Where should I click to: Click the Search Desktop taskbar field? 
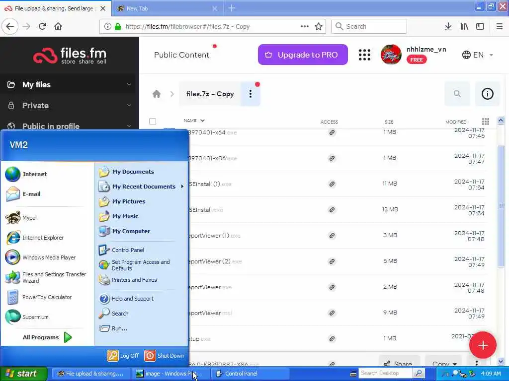point(385,374)
